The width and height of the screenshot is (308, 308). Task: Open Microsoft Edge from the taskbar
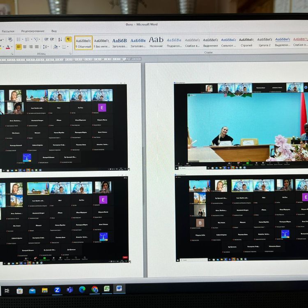point(82,290)
